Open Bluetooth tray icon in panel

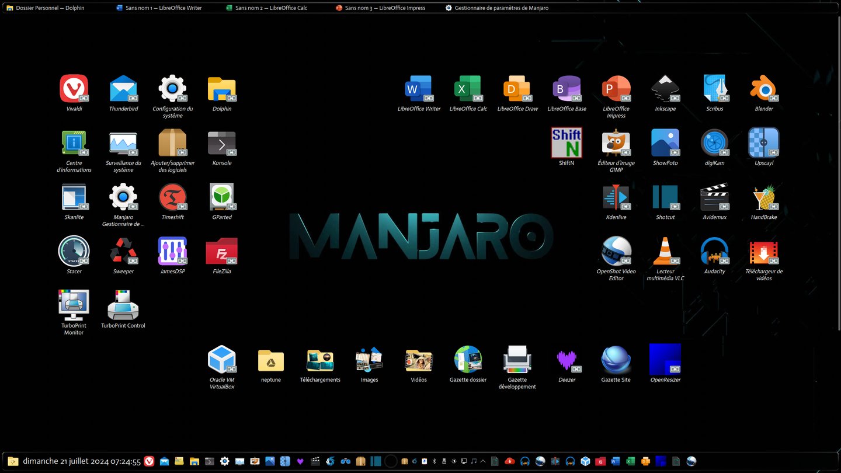pyautogui.click(x=434, y=461)
